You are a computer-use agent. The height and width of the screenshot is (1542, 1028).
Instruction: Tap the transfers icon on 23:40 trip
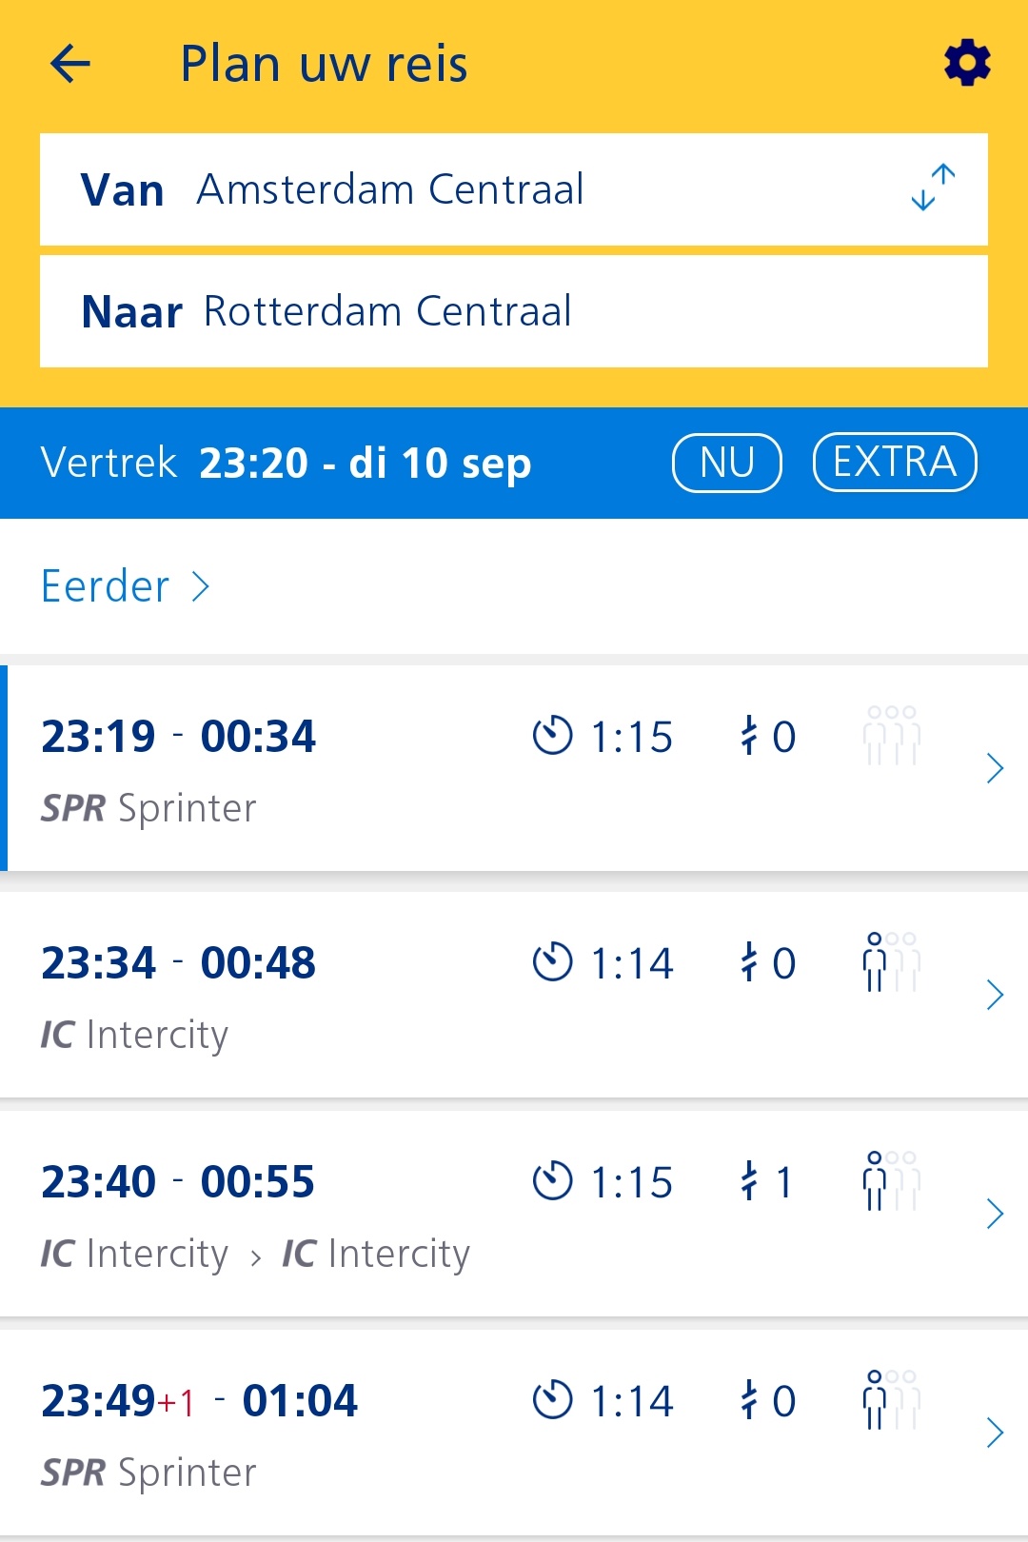click(750, 1181)
